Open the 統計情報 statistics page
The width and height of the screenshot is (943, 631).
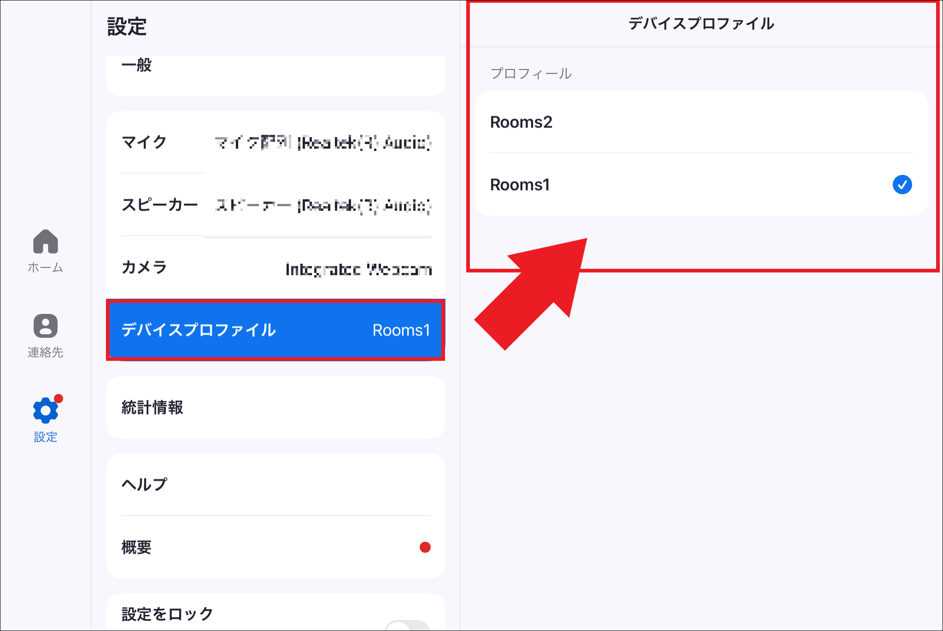152,407
